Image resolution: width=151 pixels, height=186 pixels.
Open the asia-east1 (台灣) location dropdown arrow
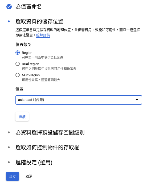[137, 100]
